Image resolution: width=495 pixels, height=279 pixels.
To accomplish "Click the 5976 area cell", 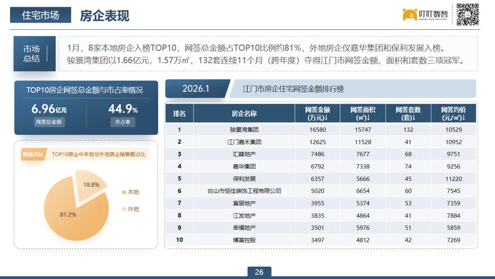I will point(363,228).
